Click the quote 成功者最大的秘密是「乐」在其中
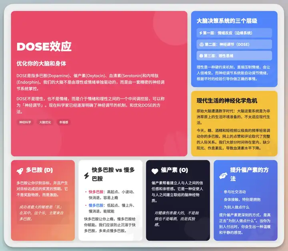 click(x=43, y=213)
